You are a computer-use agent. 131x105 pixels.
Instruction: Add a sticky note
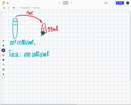click(x=3, y=55)
